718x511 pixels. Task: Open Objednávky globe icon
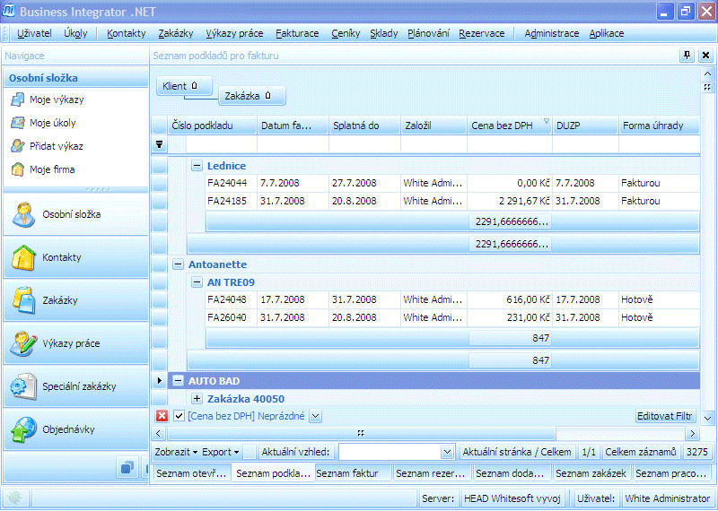22,430
